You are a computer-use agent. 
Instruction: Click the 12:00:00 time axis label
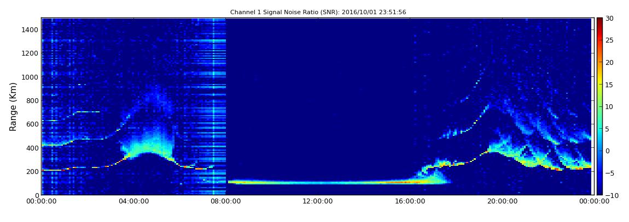(x=317, y=202)
